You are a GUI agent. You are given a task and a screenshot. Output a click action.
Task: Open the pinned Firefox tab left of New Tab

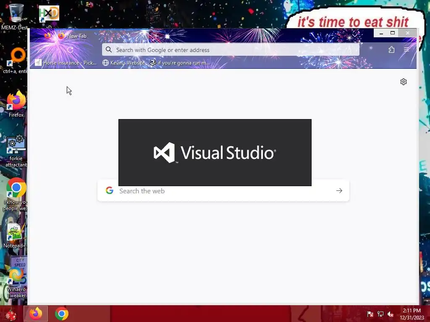click(47, 36)
